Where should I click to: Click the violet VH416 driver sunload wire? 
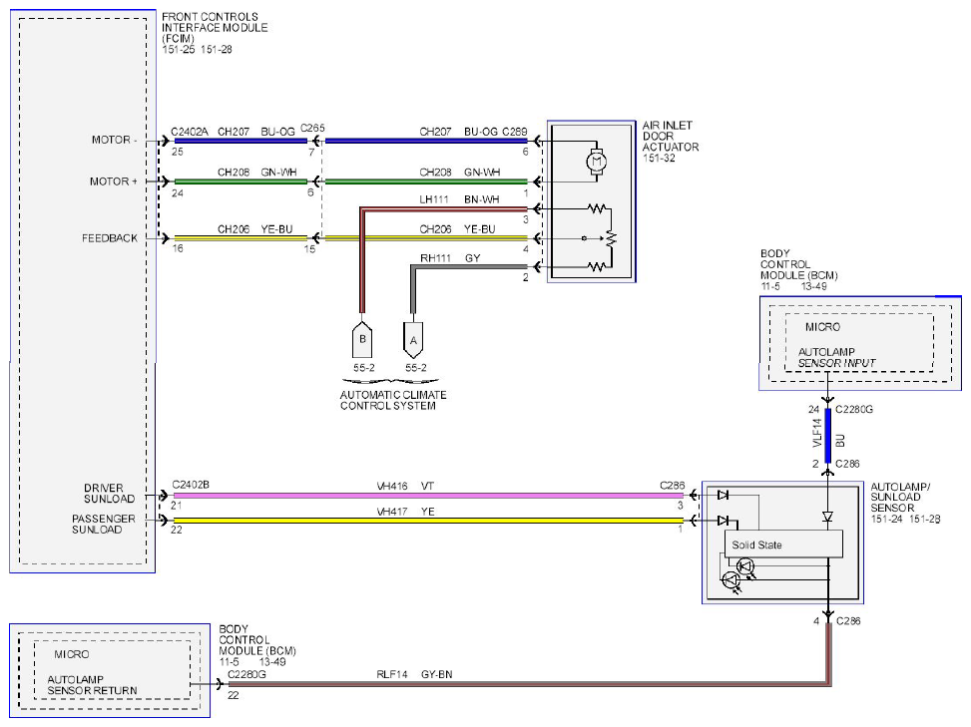pyautogui.click(x=428, y=496)
